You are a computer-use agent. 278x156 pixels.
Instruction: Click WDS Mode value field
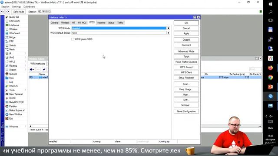pos(119,28)
